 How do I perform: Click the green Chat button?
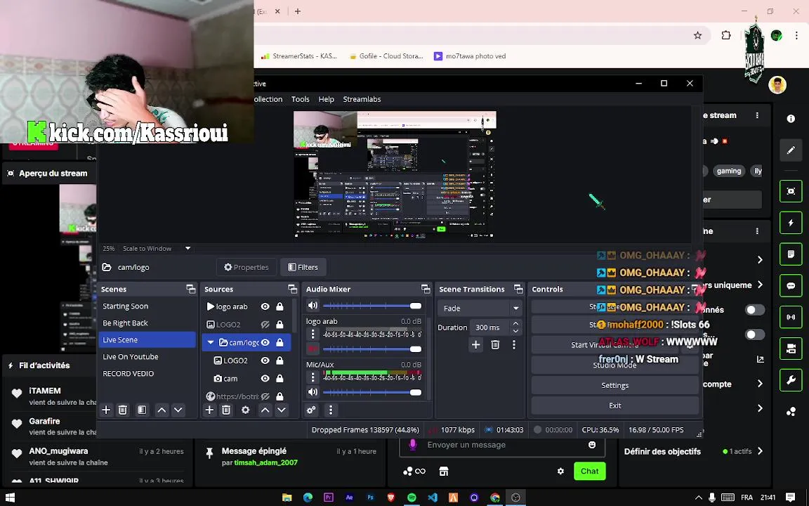pos(589,471)
